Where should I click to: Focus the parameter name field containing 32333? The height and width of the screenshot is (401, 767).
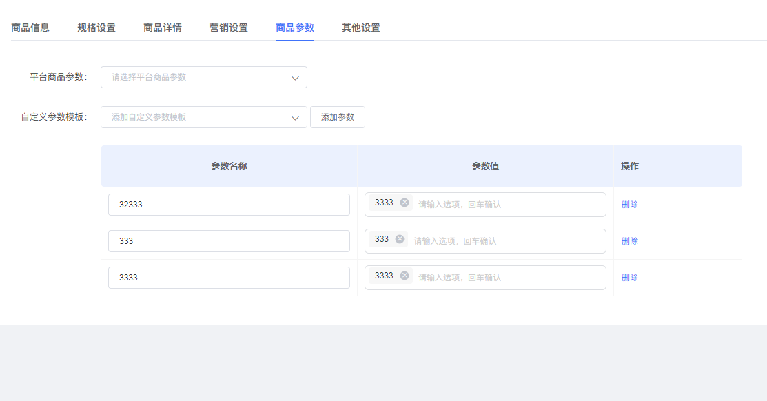tap(229, 205)
